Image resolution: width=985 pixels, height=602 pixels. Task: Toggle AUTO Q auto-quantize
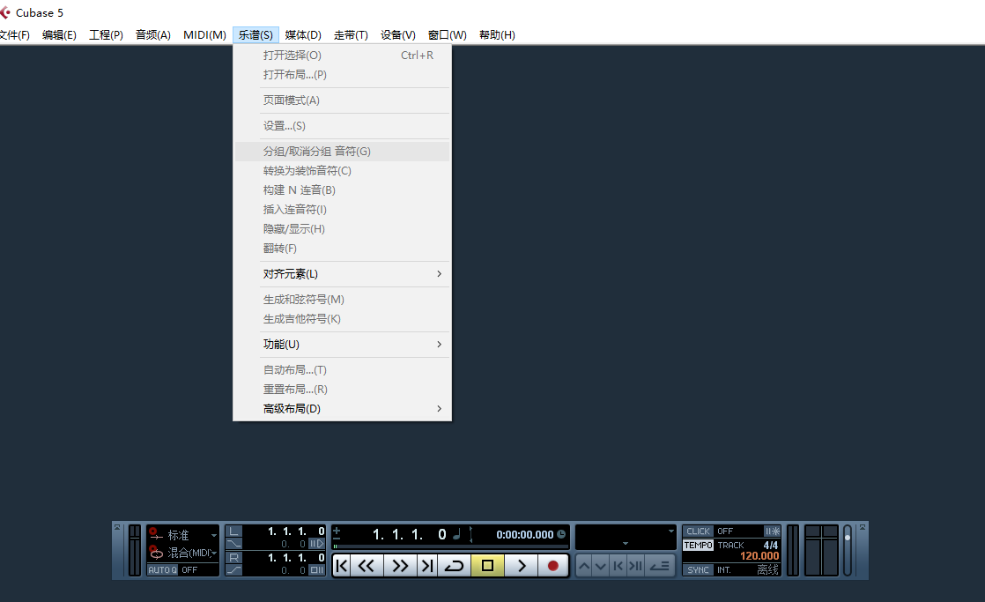click(163, 570)
